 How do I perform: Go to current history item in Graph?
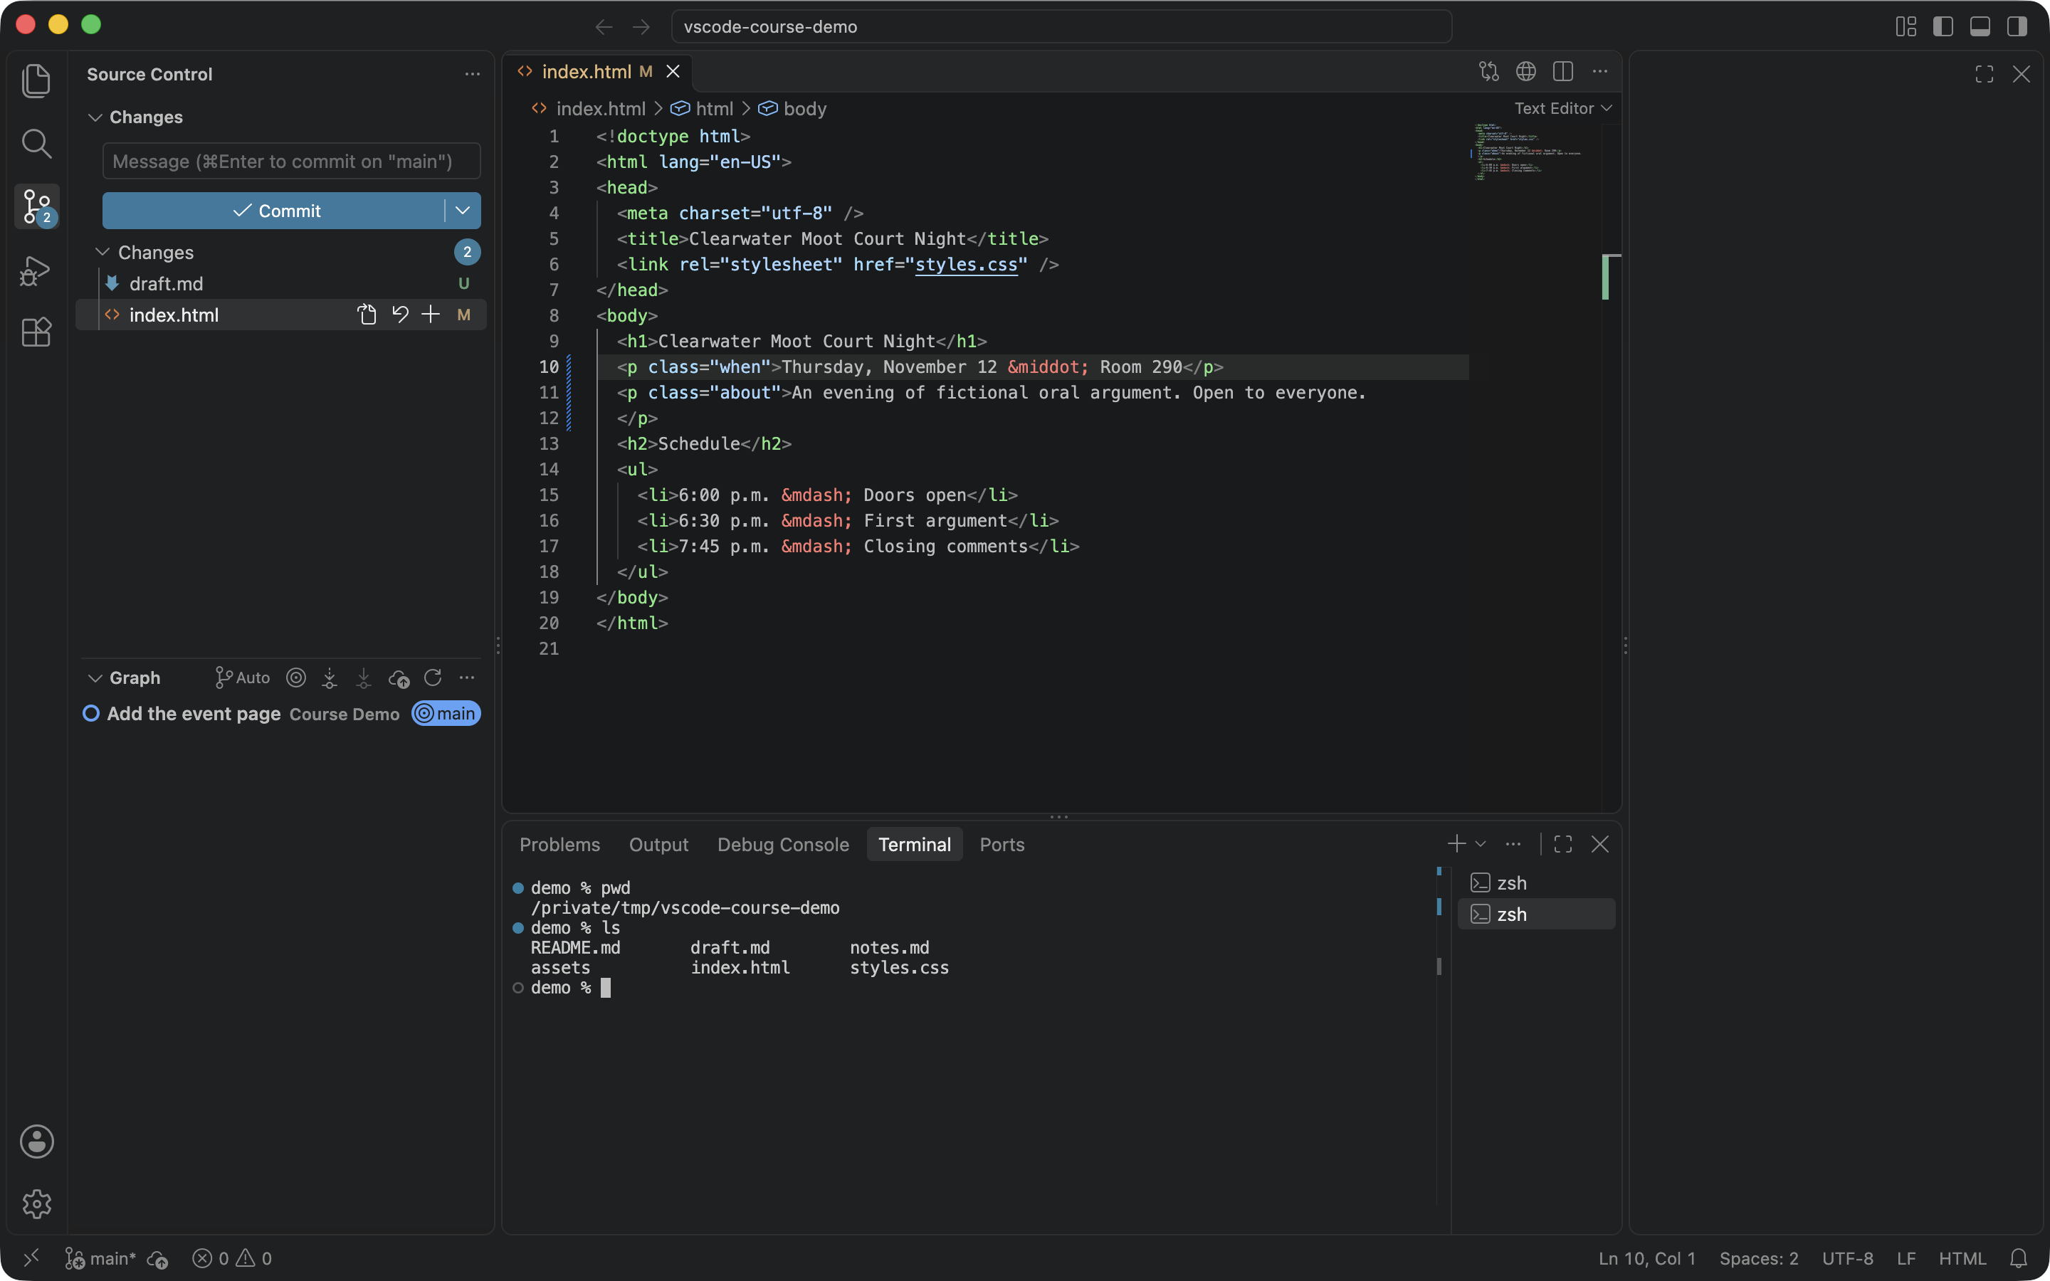295,678
